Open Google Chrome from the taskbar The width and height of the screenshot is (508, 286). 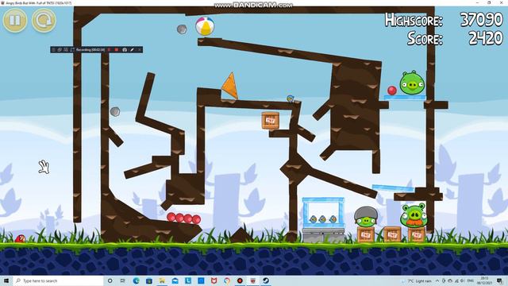coord(227,280)
